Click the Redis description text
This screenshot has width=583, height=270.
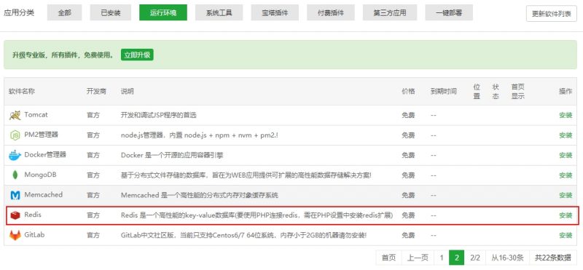pyautogui.click(x=257, y=215)
